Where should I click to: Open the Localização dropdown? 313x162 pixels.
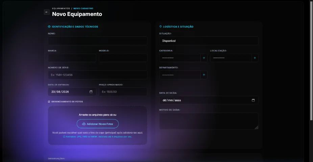231,58
